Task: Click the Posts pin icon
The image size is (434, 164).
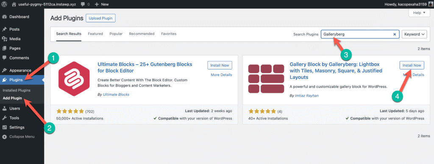Action: [4, 30]
